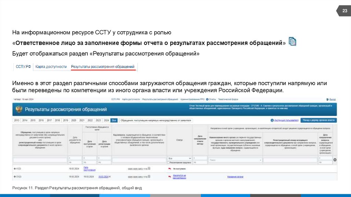Focus the Дата поступления 'с' filter field
The height and width of the screenshot is (197, 351).
click(x=89, y=158)
